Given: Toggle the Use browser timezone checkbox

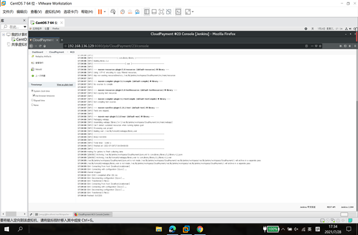Looking at the screenshot, I should [x=34, y=96].
